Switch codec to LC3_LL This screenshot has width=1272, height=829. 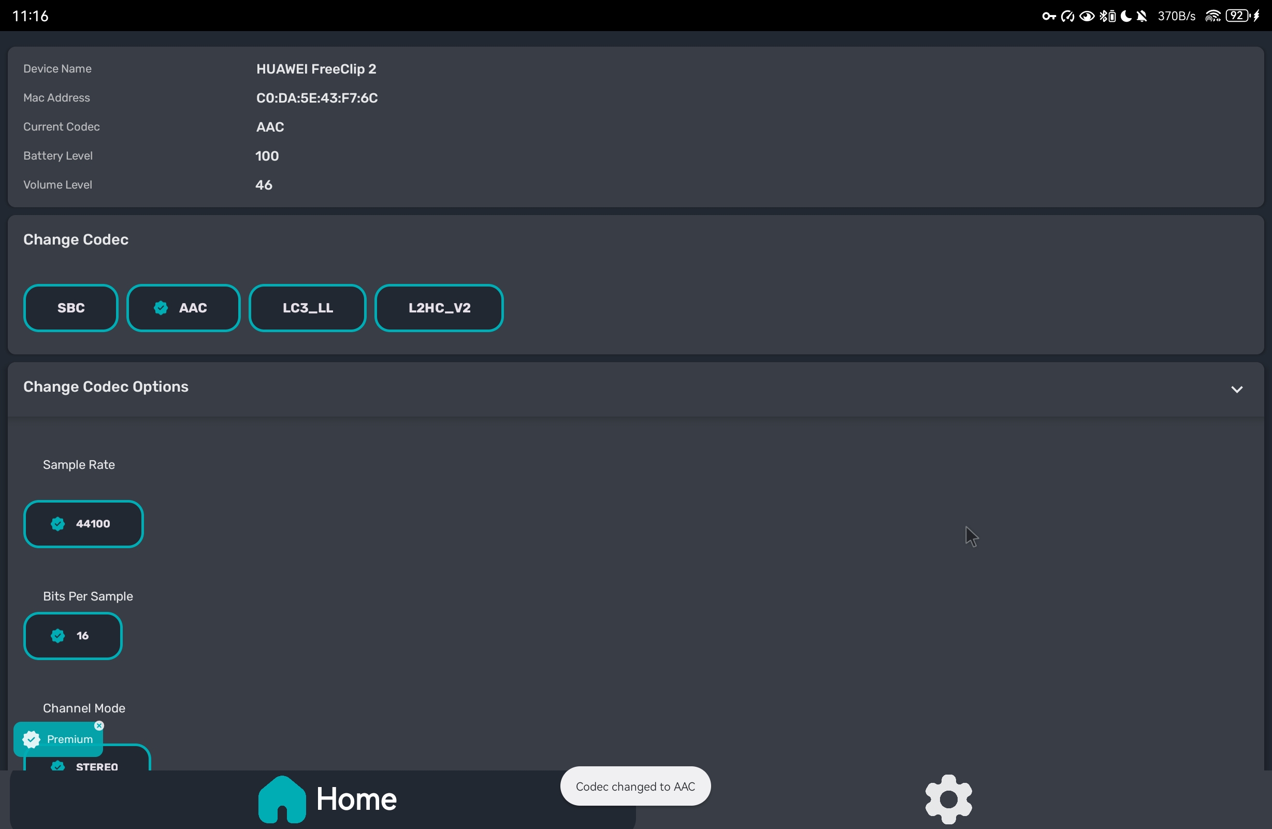[307, 308]
